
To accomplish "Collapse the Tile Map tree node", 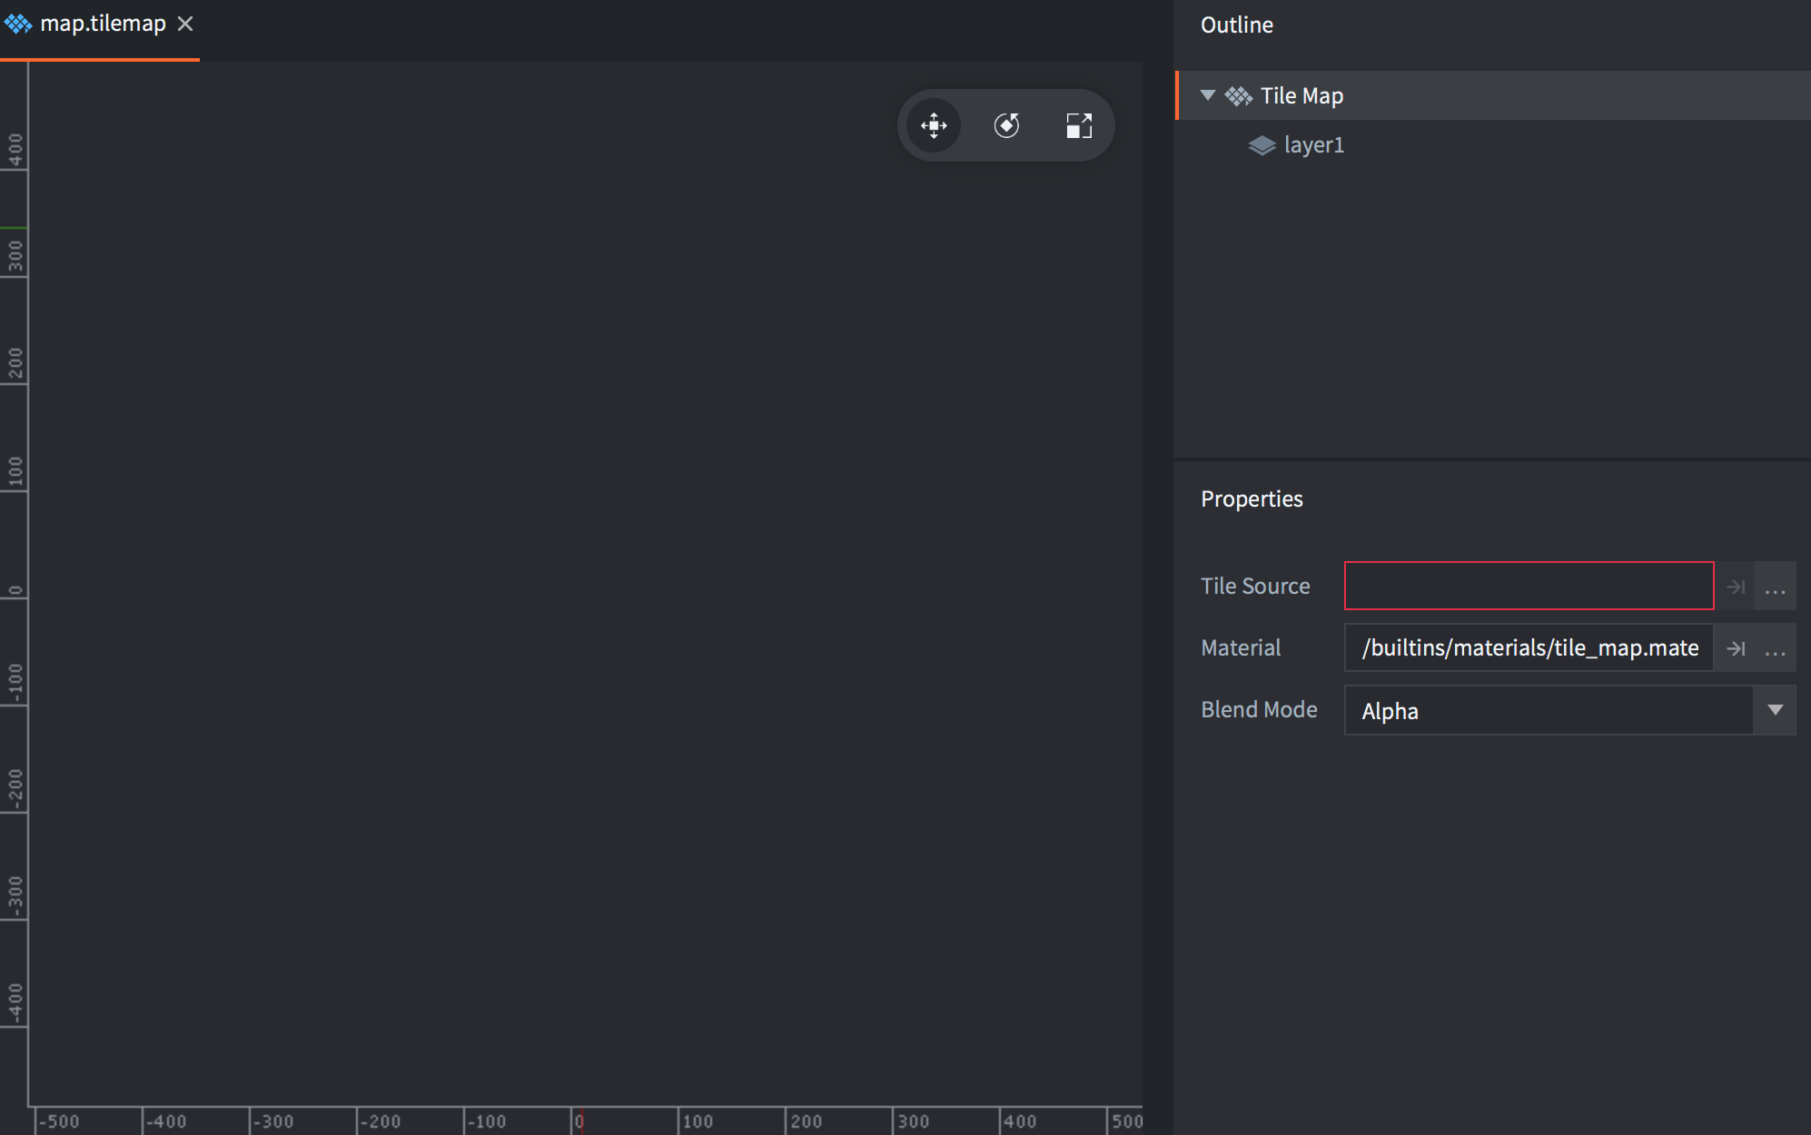I will [1208, 95].
